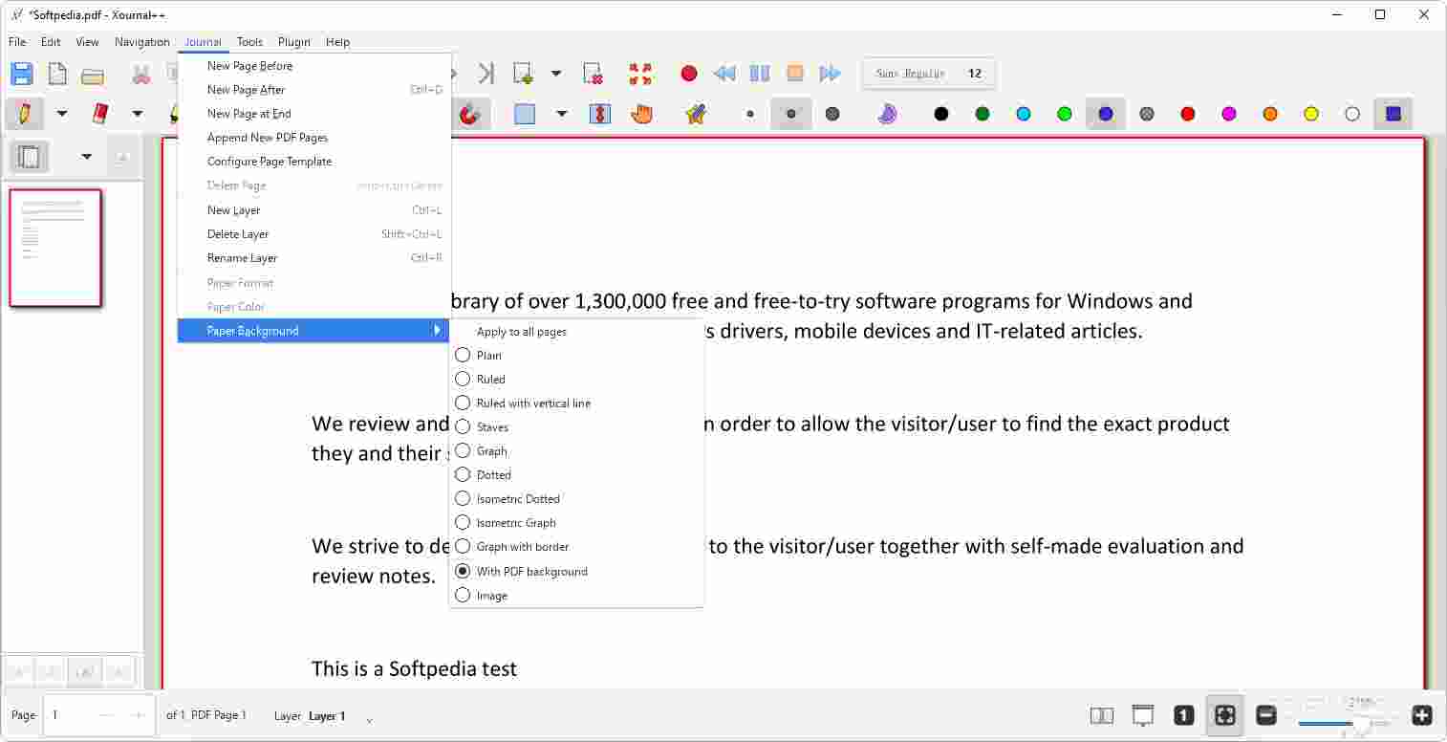
Task: Create a new document with the blank page icon
Action: [58, 74]
